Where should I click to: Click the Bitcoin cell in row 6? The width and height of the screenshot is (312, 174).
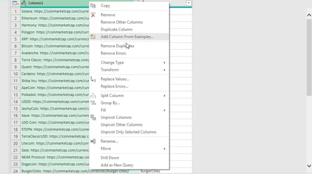[x=55, y=46]
